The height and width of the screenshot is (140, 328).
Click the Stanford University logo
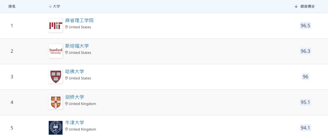pos(56,51)
